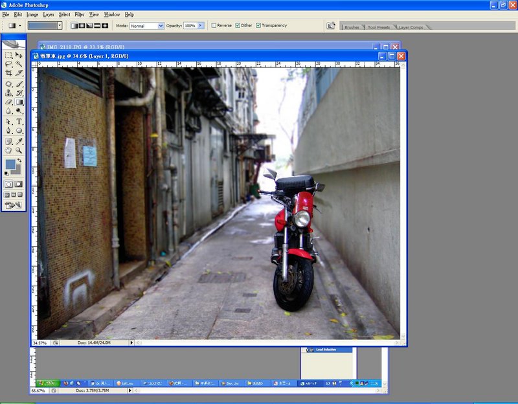The height and width of the screenshot is (404, 518).
Task: Toggle the Transparency checkbox
Action: 258,26
